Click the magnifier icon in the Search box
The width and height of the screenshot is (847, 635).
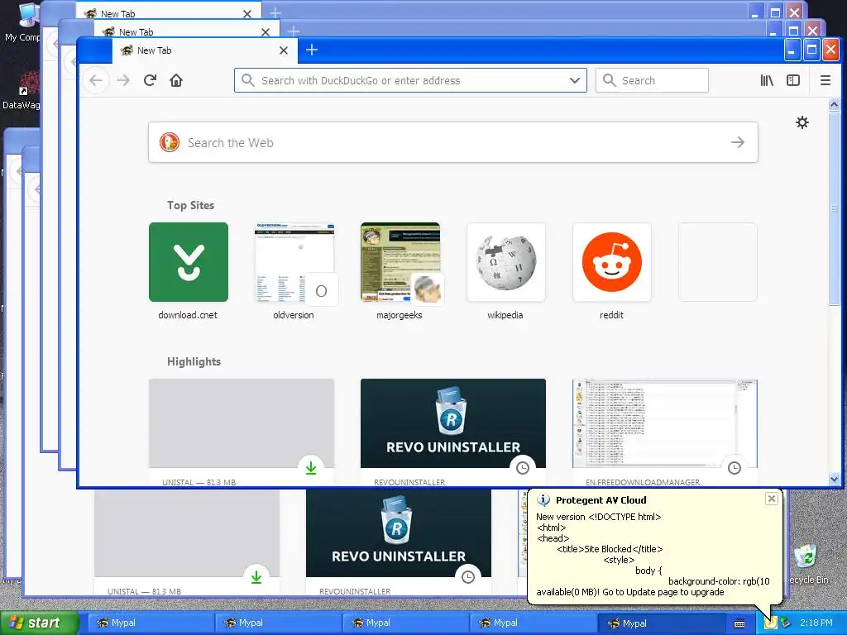coord(610,80)
